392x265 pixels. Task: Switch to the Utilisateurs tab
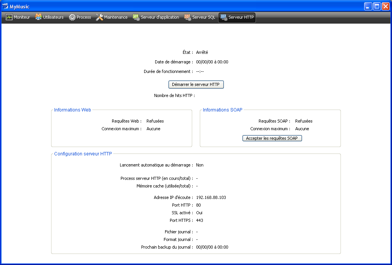pos(49,17)
